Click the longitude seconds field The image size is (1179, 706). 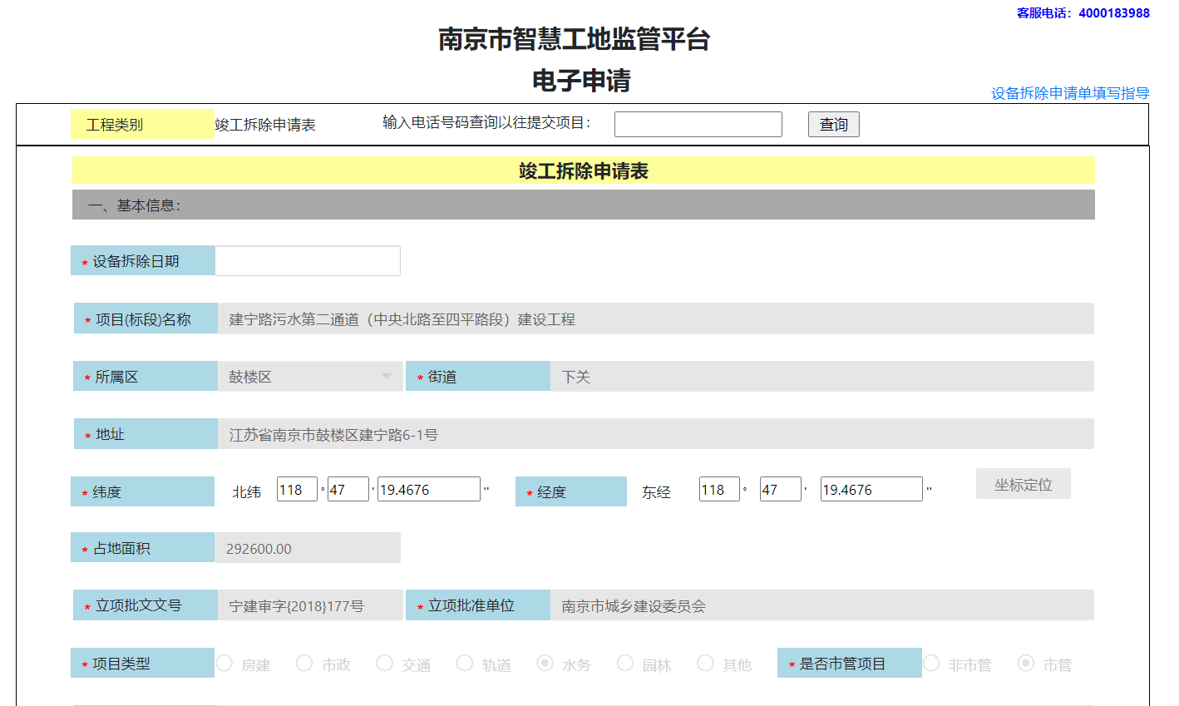(x=871, y=489)
